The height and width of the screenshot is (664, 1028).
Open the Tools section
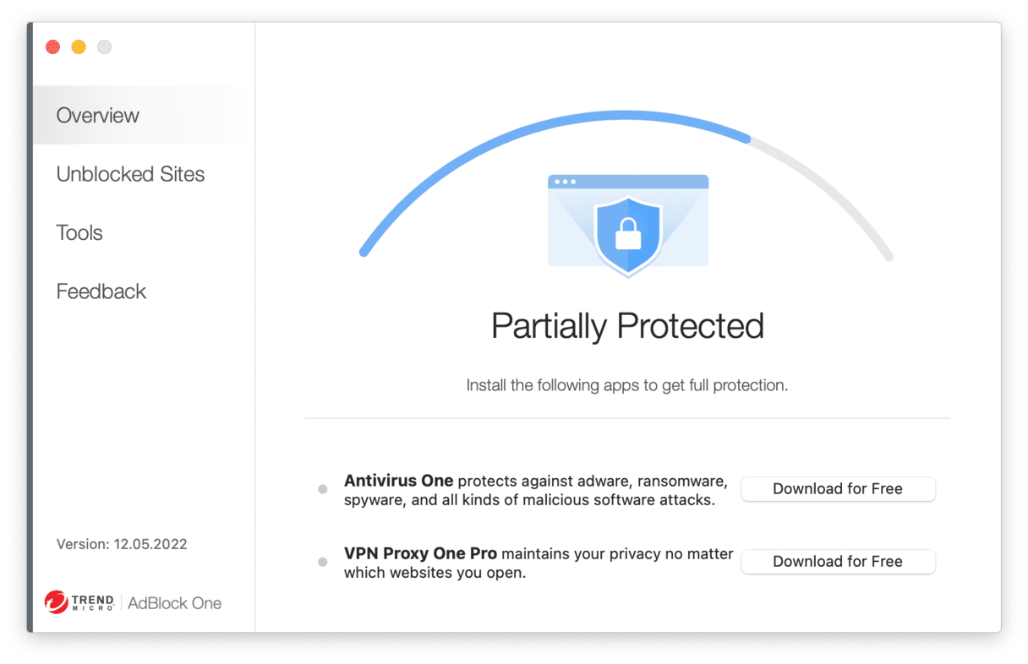tap(79, 232)
